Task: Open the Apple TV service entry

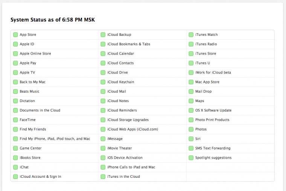Action: (27, 72)
